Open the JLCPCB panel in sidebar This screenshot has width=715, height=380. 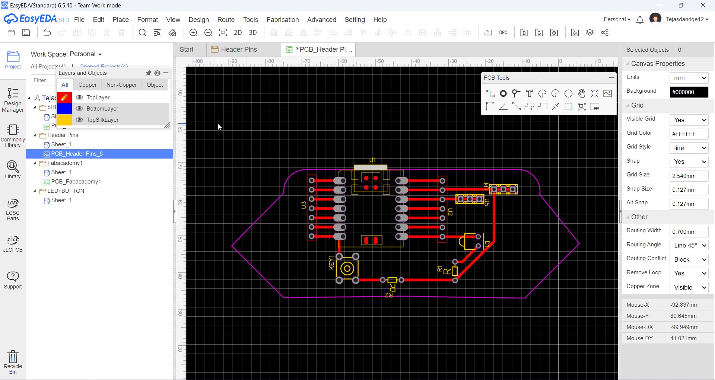click(13, 244)
